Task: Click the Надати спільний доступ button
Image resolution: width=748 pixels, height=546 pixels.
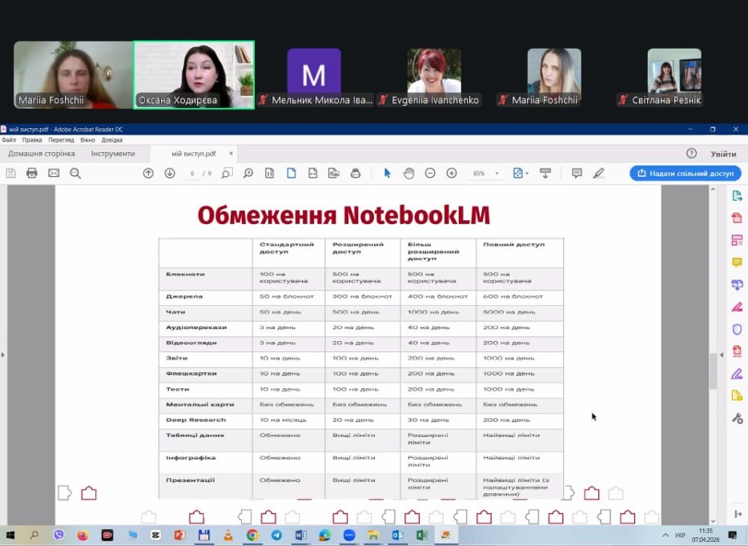Action: pos(686,173)
